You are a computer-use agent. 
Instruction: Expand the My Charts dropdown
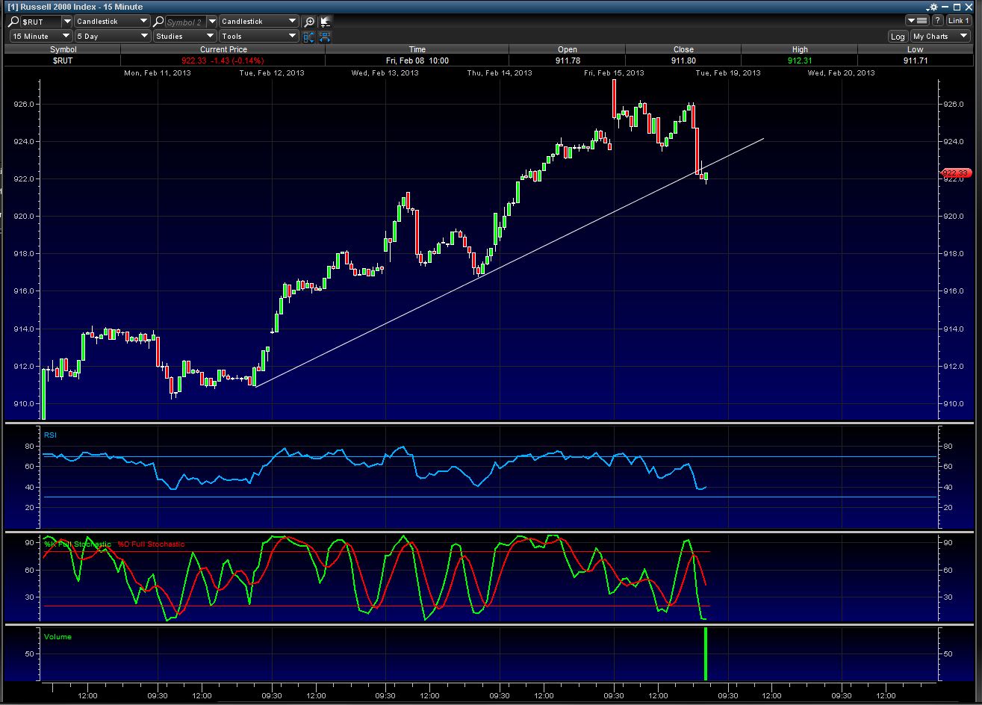[x=939, y=36]
